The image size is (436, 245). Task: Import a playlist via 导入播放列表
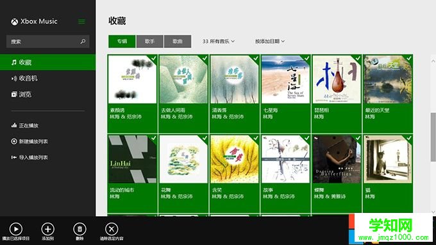click(x=29, y=157)
